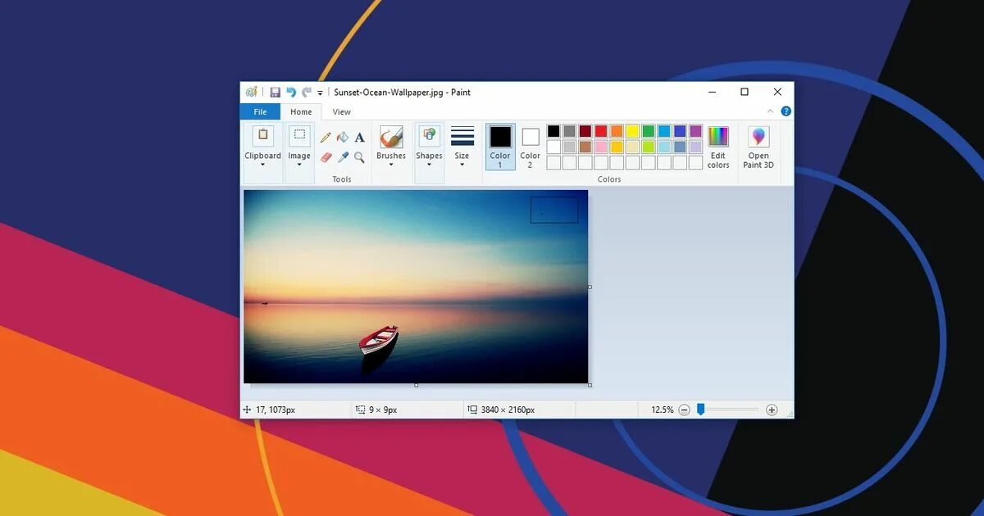984x516 pixels.
Task: Click the Redo arrow in the title bar
Action: pos(307,93)
